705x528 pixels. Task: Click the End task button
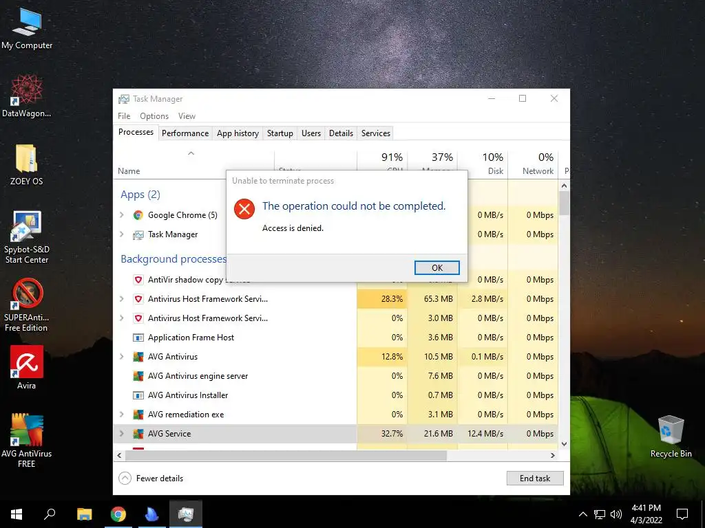coord(535,478)
